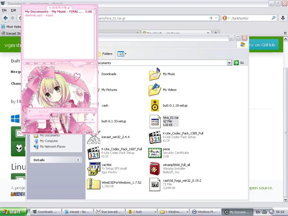
Task: Click the browser Forward arrow
Action: (x=12, y=18)
